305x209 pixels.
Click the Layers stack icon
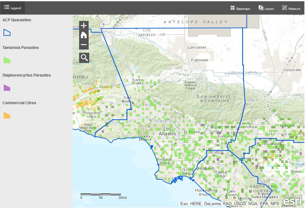261,8
